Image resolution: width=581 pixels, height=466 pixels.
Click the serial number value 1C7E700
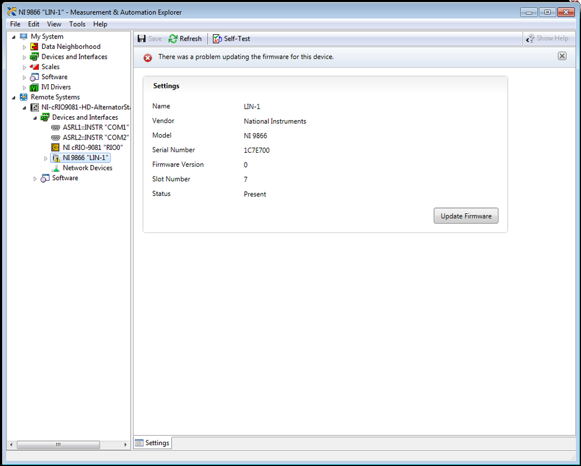256,150
